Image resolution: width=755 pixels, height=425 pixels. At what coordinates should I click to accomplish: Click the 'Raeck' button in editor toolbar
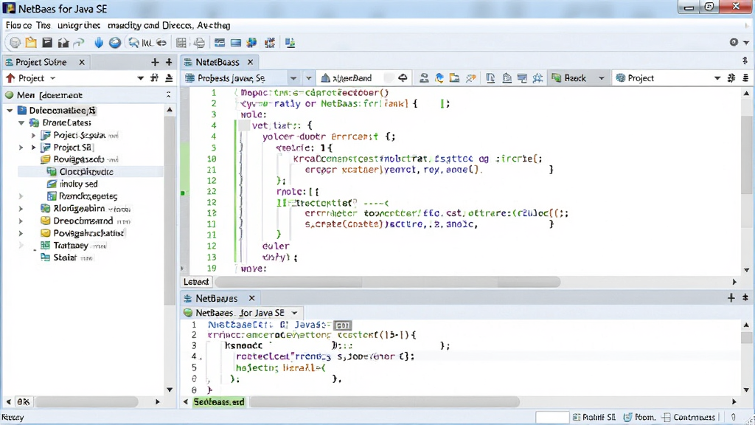[x=570, y=78]
